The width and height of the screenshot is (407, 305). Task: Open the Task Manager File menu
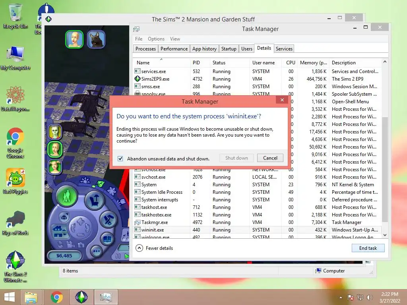139,39
